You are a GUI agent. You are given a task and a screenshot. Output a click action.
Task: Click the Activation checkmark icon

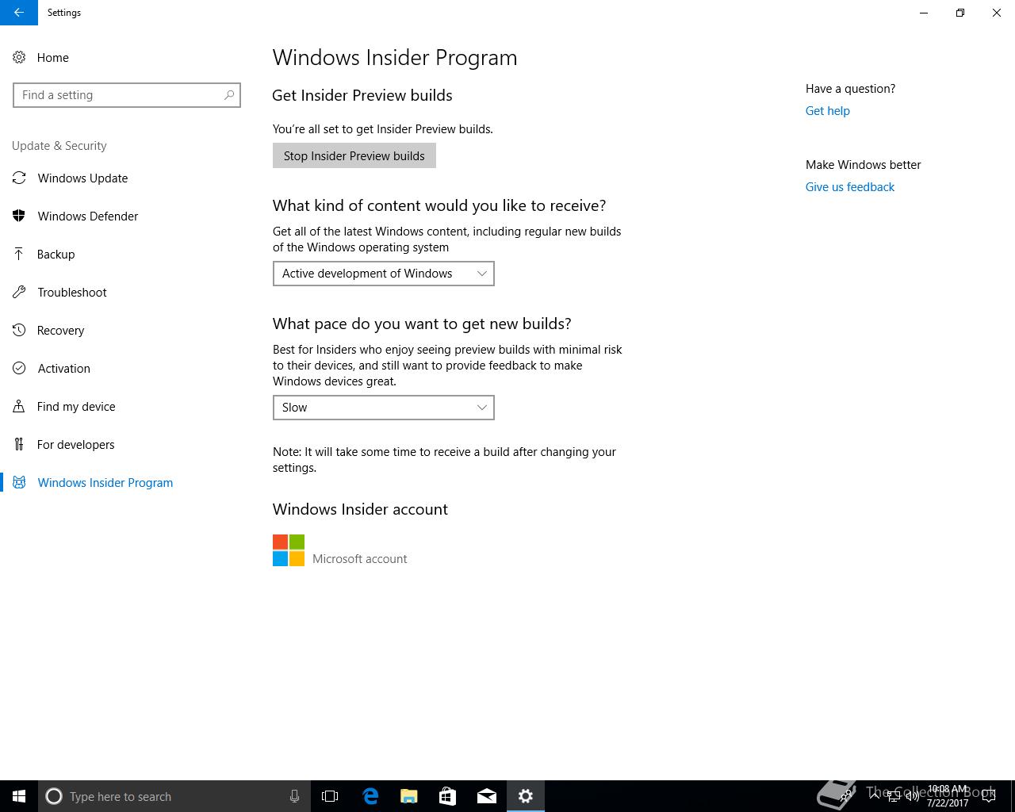[x=19, y=369]
